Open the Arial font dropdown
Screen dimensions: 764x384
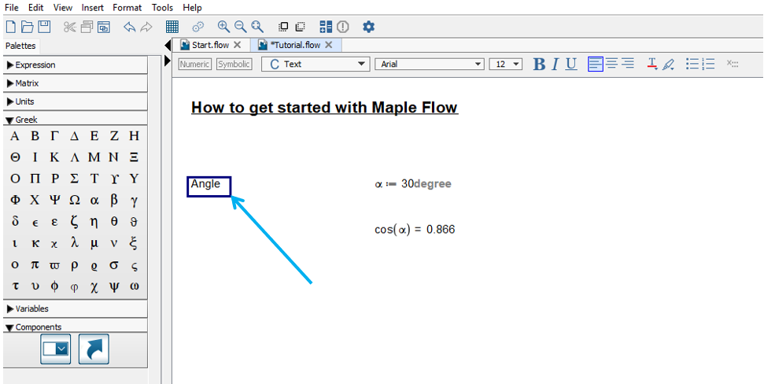click(x=430, y=65)
